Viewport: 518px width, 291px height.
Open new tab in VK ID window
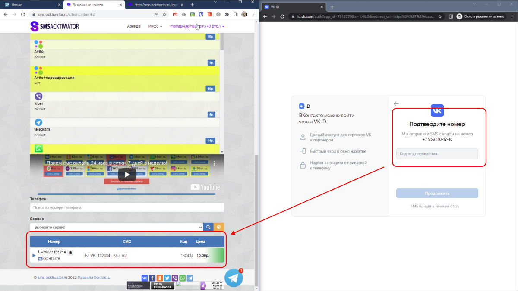click(332, 7)
